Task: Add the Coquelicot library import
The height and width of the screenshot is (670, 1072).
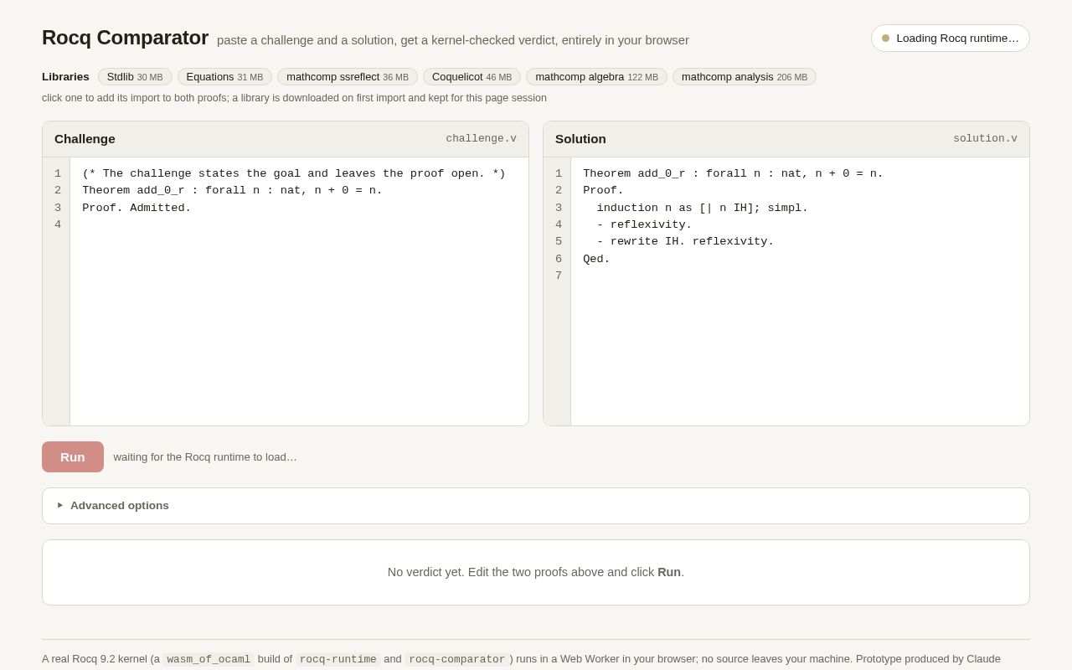Action: [472, 77]
